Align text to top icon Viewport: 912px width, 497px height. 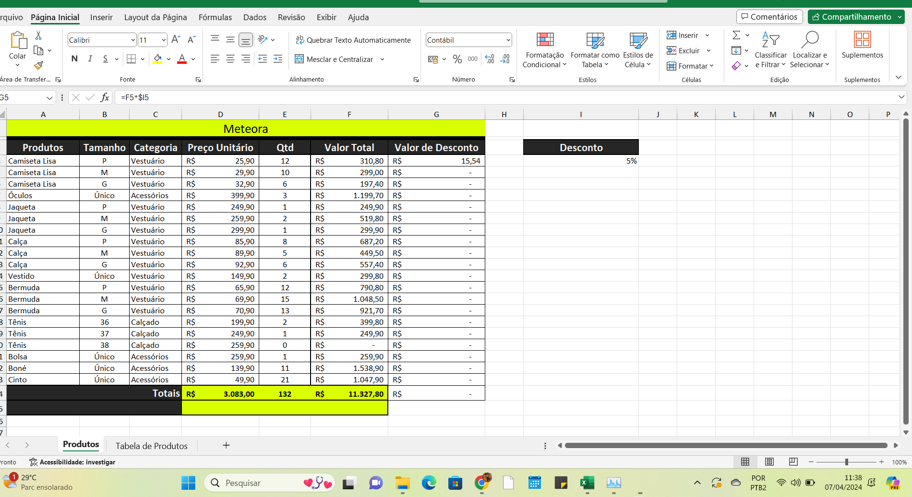point(215,39)
